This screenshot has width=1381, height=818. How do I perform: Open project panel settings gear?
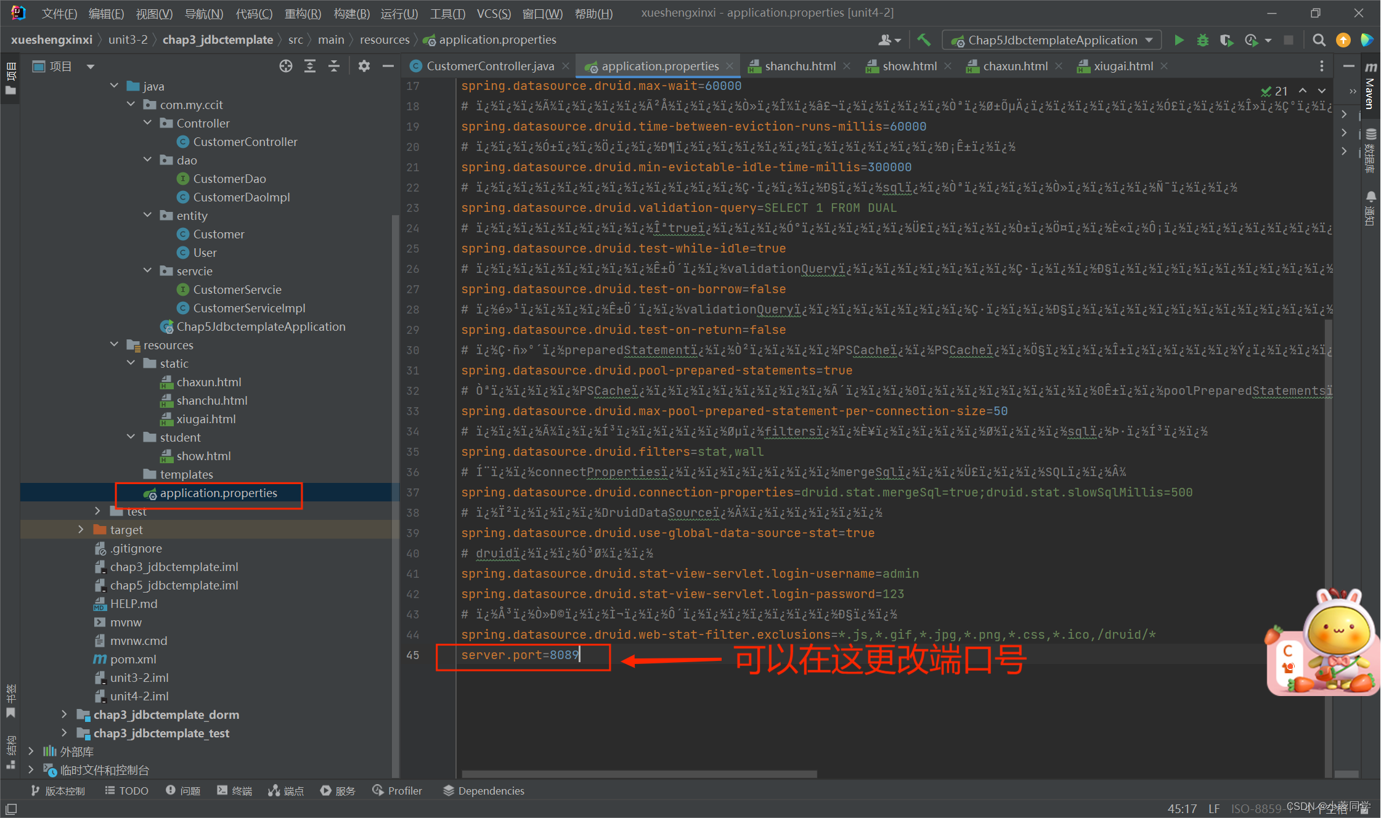click(364, 66)
